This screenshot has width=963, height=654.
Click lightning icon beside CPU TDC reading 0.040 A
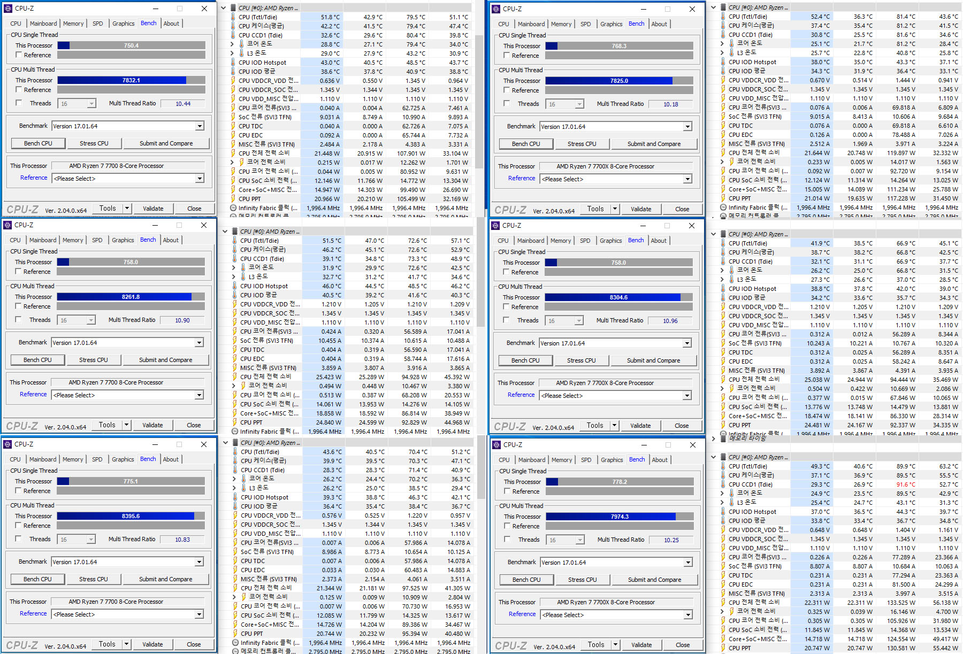click(x=233, y=126)
